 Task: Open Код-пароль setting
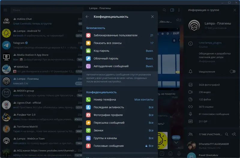(120, 51)
